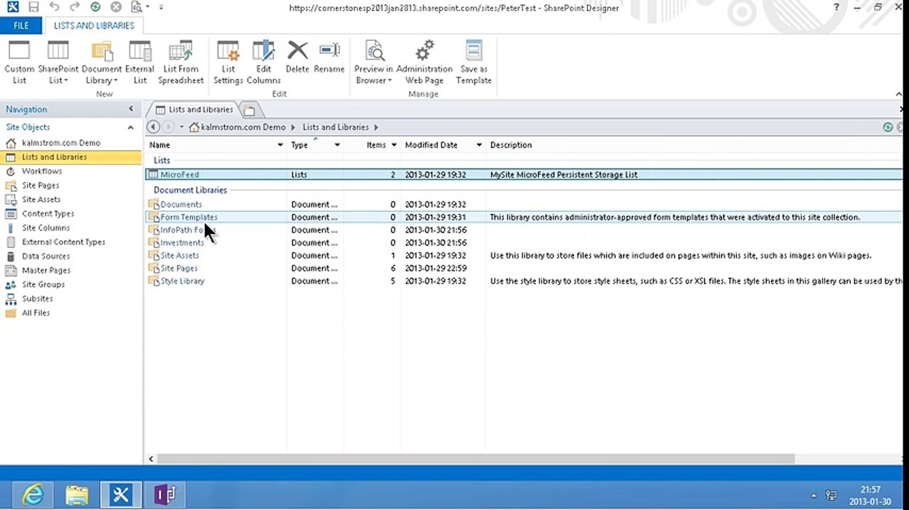The image size is (909, 510).
Task: Open Site Groups in the Navigation pane
Action: (x=43, y=285)
